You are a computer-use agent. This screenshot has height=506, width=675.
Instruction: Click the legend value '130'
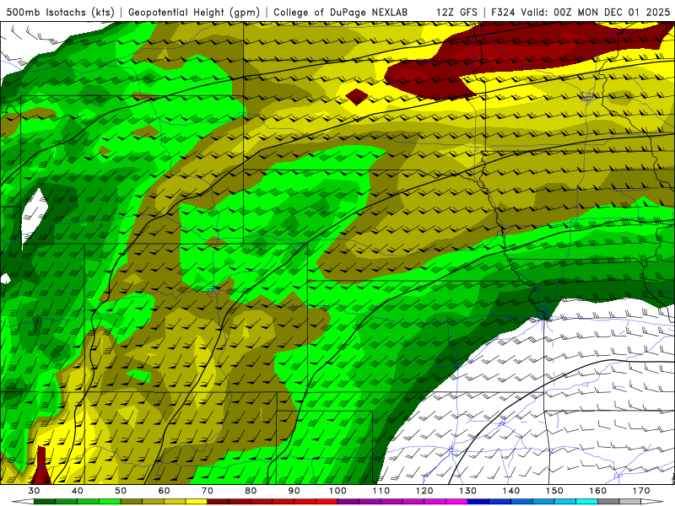click(x=467, y=491)
